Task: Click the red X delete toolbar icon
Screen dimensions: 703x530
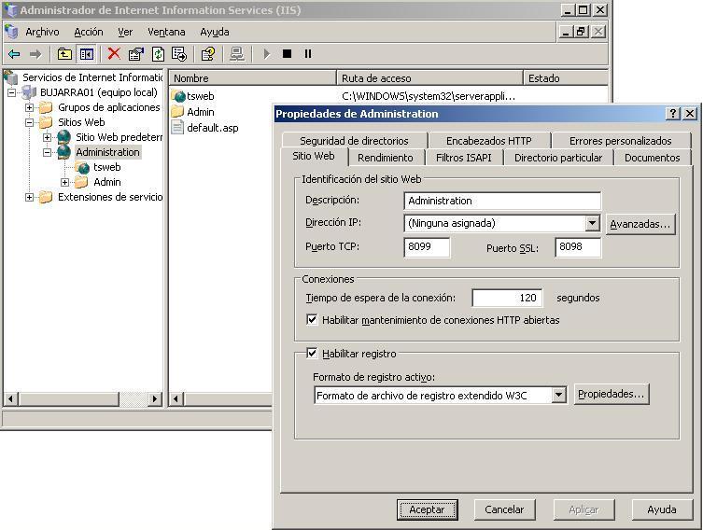Action: pos(114,54)
